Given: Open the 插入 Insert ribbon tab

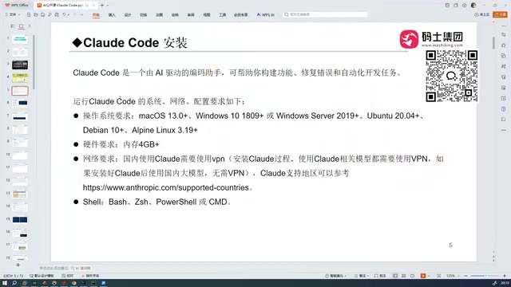Looking at the screenshot, I should pos(112,15).
